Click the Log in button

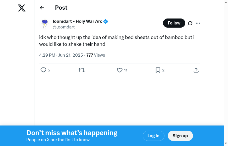coord(153,136)
